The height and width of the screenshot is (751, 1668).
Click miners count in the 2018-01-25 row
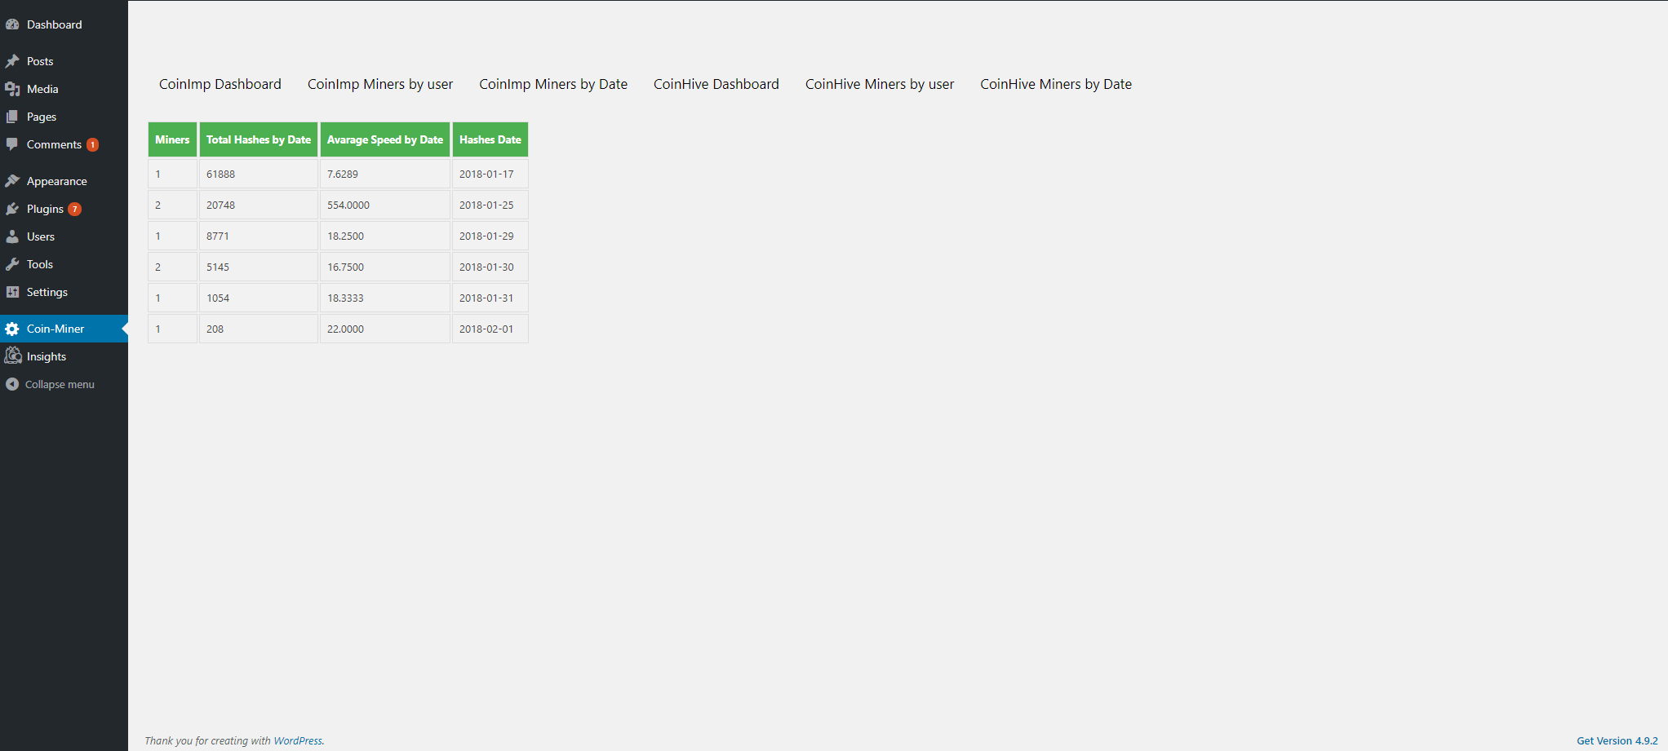172,205
